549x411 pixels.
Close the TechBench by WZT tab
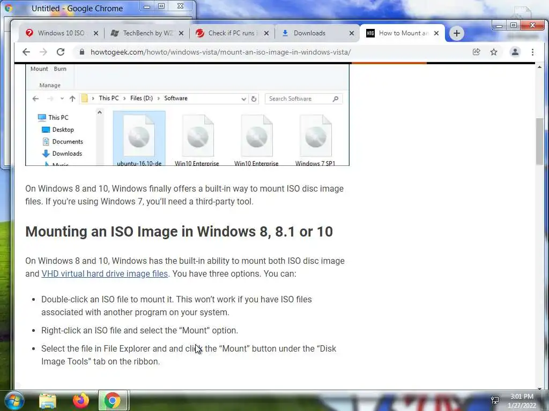tap(181, 33)
